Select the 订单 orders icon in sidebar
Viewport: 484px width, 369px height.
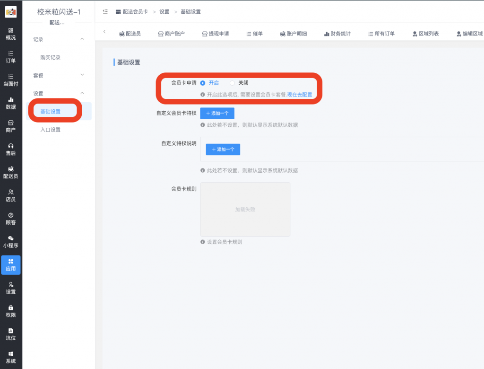click(x=10, y=58)
